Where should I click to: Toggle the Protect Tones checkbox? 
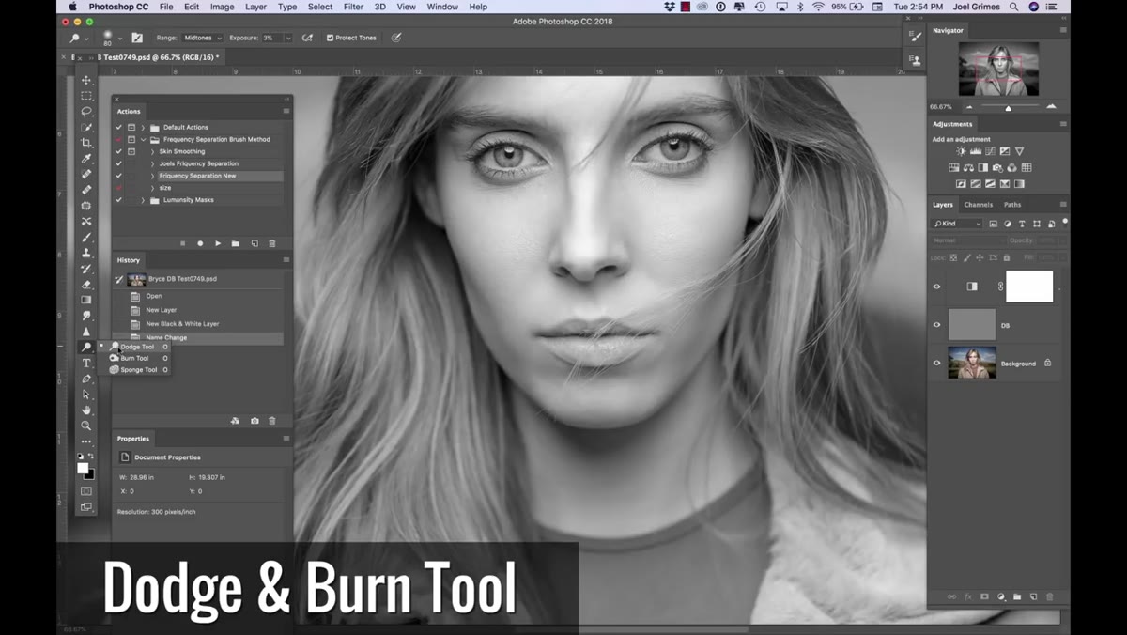point(330,38)
